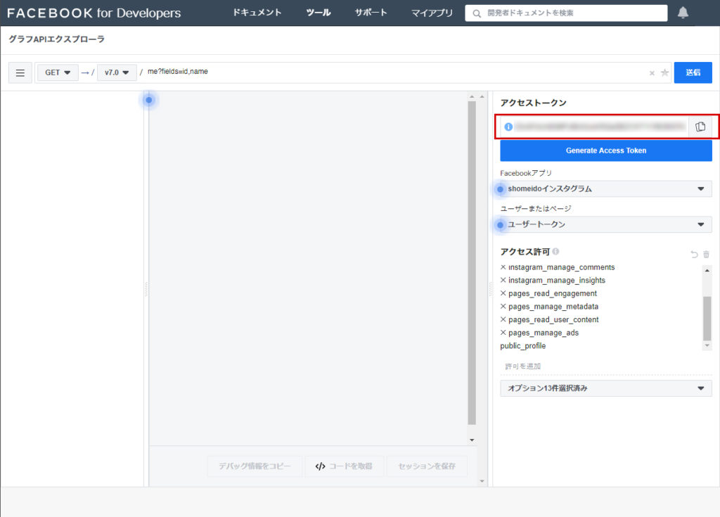720x517 pixels.
Task: Click the permissions list scrollbar thumb
Action: click(707, 317)
